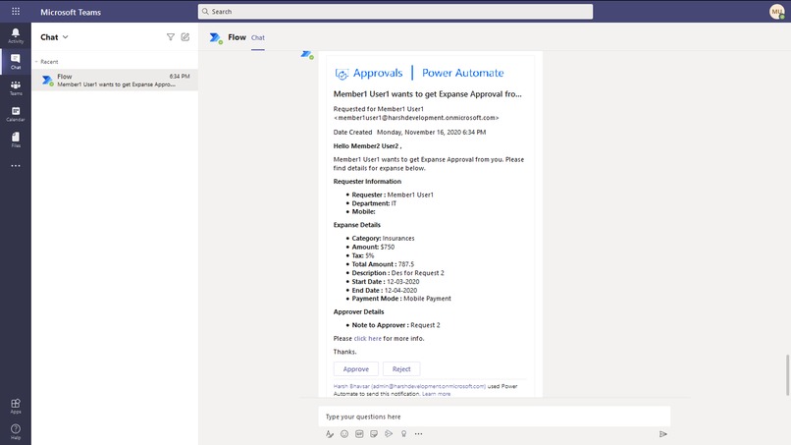791x445 pixels.
Task: Open the Activity feed in sidebar
Action: (16, 35)
